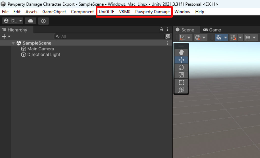260x158 pixels.
Task: Open the Component menu
Action: 82,12
